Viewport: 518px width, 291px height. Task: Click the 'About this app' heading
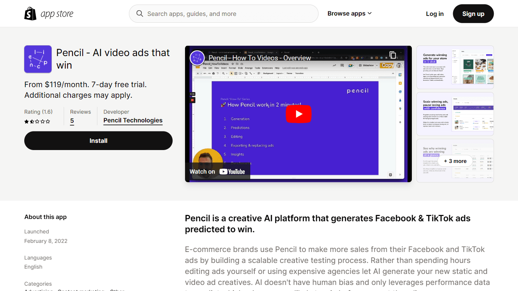[x=46, y=217]
